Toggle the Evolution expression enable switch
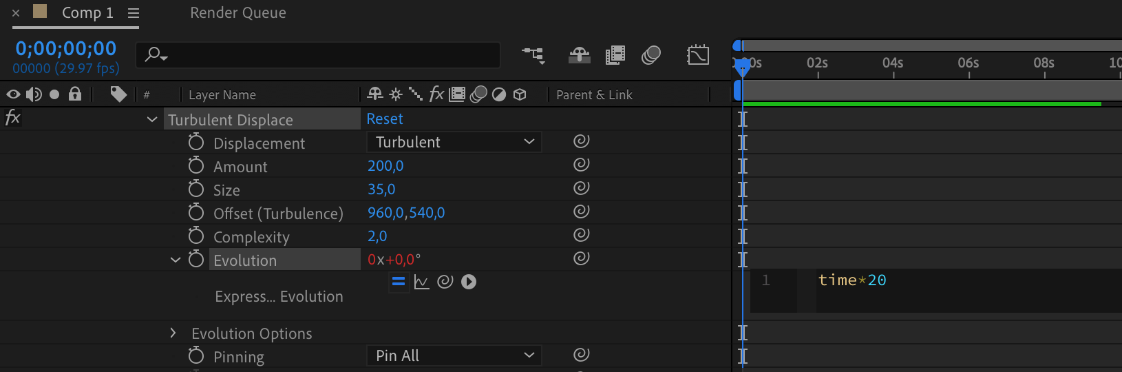 click(x=398, y=282)
